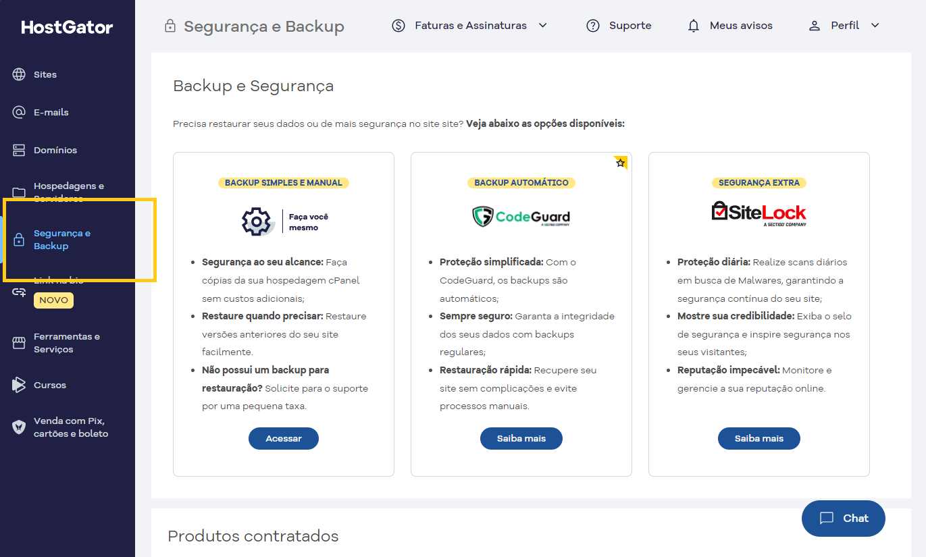Screen dimensions: 926x557
Task: Click the Suporte question mark icon
Action: (x=593, y=26)
